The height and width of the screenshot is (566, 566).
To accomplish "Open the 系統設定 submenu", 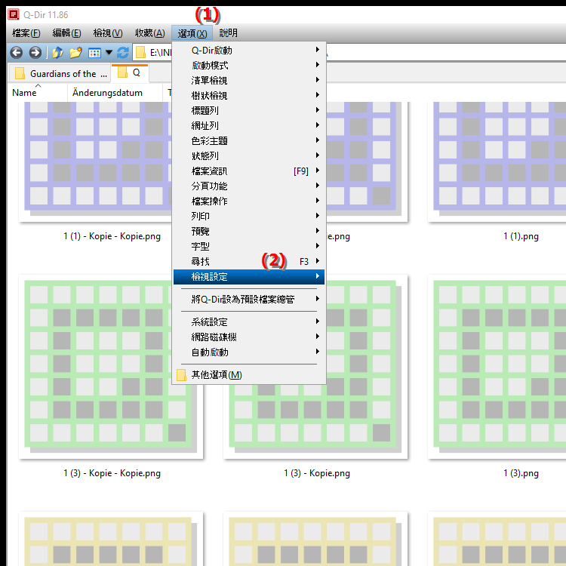I will click(249, 322).
